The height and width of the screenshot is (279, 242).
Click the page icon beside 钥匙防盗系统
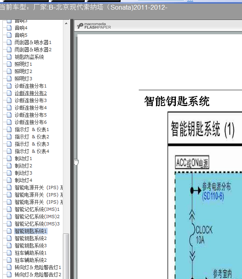point(9,57)
